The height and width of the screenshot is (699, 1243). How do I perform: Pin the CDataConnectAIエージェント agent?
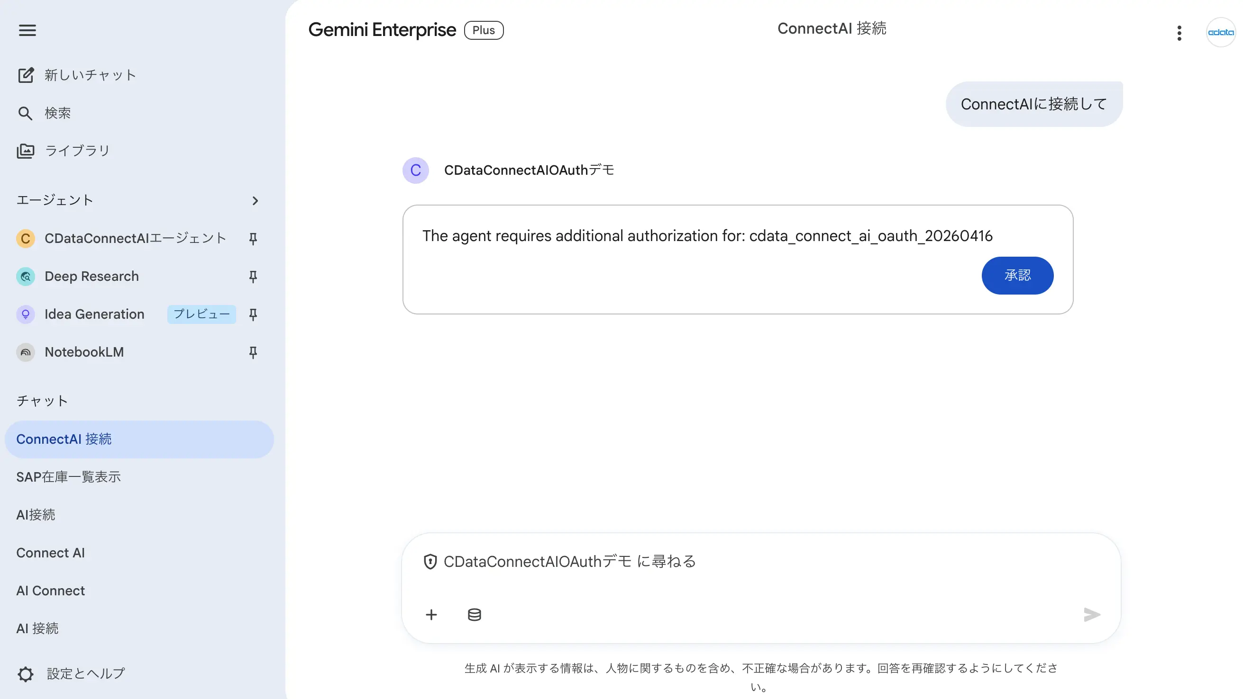253,239
